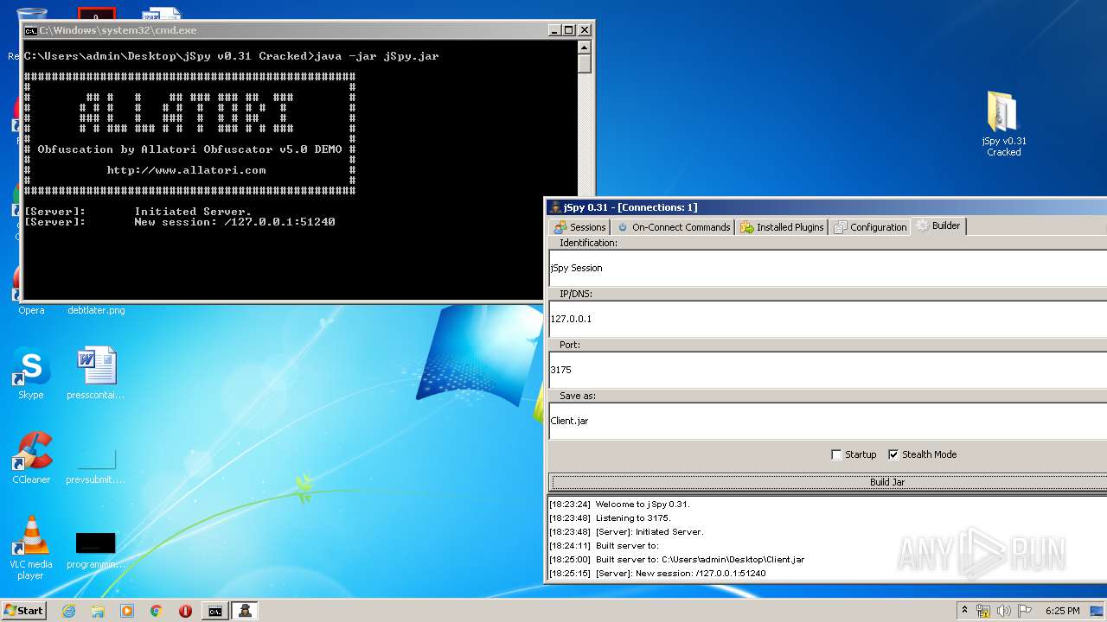Viewport: 1107px width, 622px height.
Task: Select debtlater.png desktop file
Action: [96, 310]
